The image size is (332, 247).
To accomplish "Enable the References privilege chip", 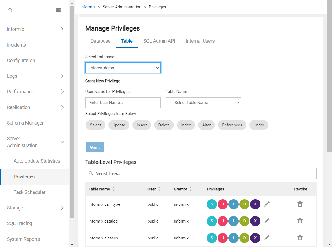I will (232, 125).
